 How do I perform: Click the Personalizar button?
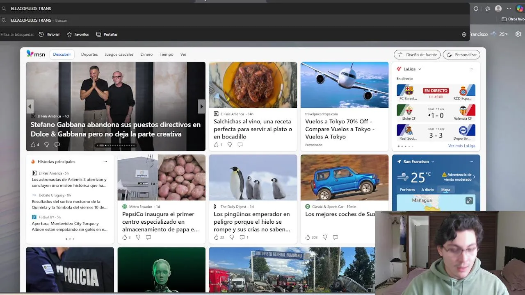[461, 54]
